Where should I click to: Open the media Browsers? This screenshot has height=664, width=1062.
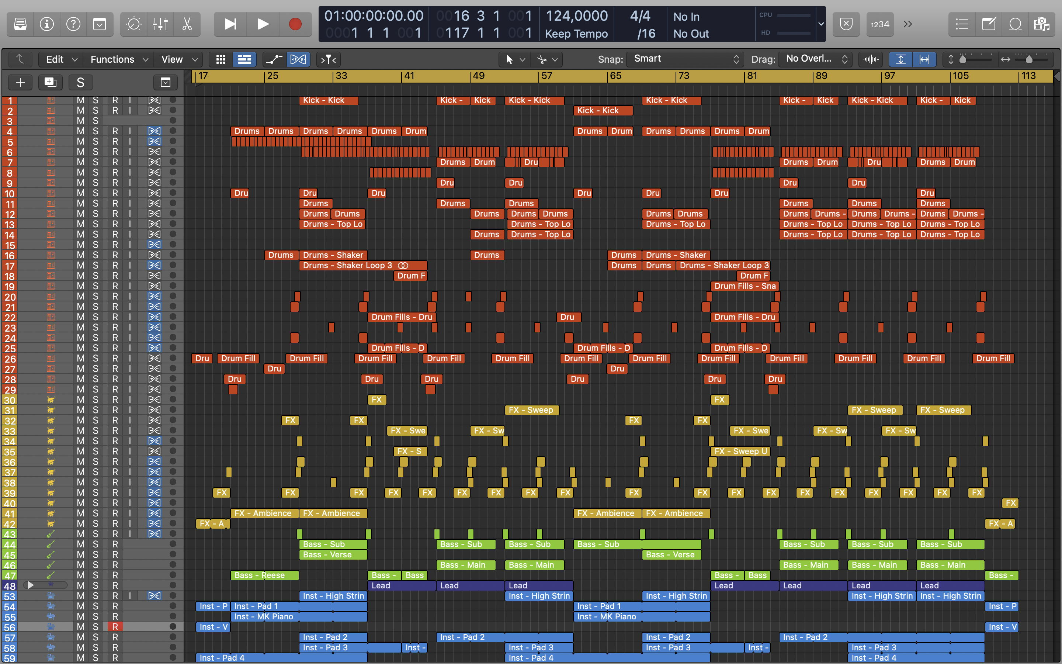point(1041,24)
